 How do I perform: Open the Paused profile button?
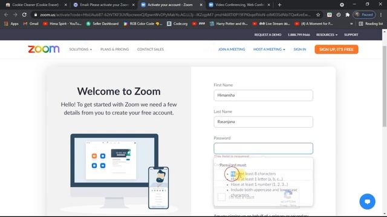[x=364, y=14]
